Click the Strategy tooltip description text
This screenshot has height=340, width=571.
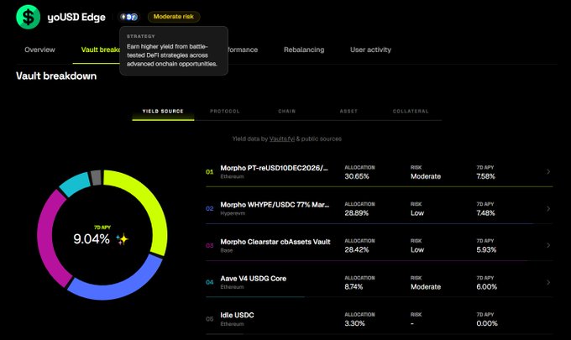click(x=172, y=55)
